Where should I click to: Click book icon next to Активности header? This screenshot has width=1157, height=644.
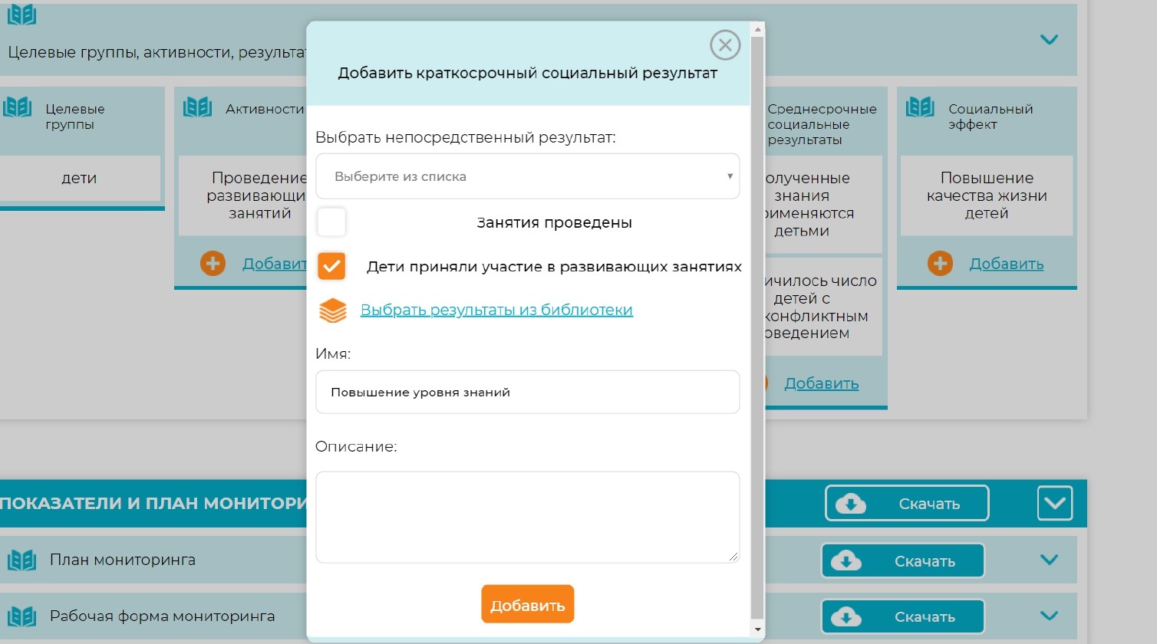pyautogui.click(x=197, y=107)
